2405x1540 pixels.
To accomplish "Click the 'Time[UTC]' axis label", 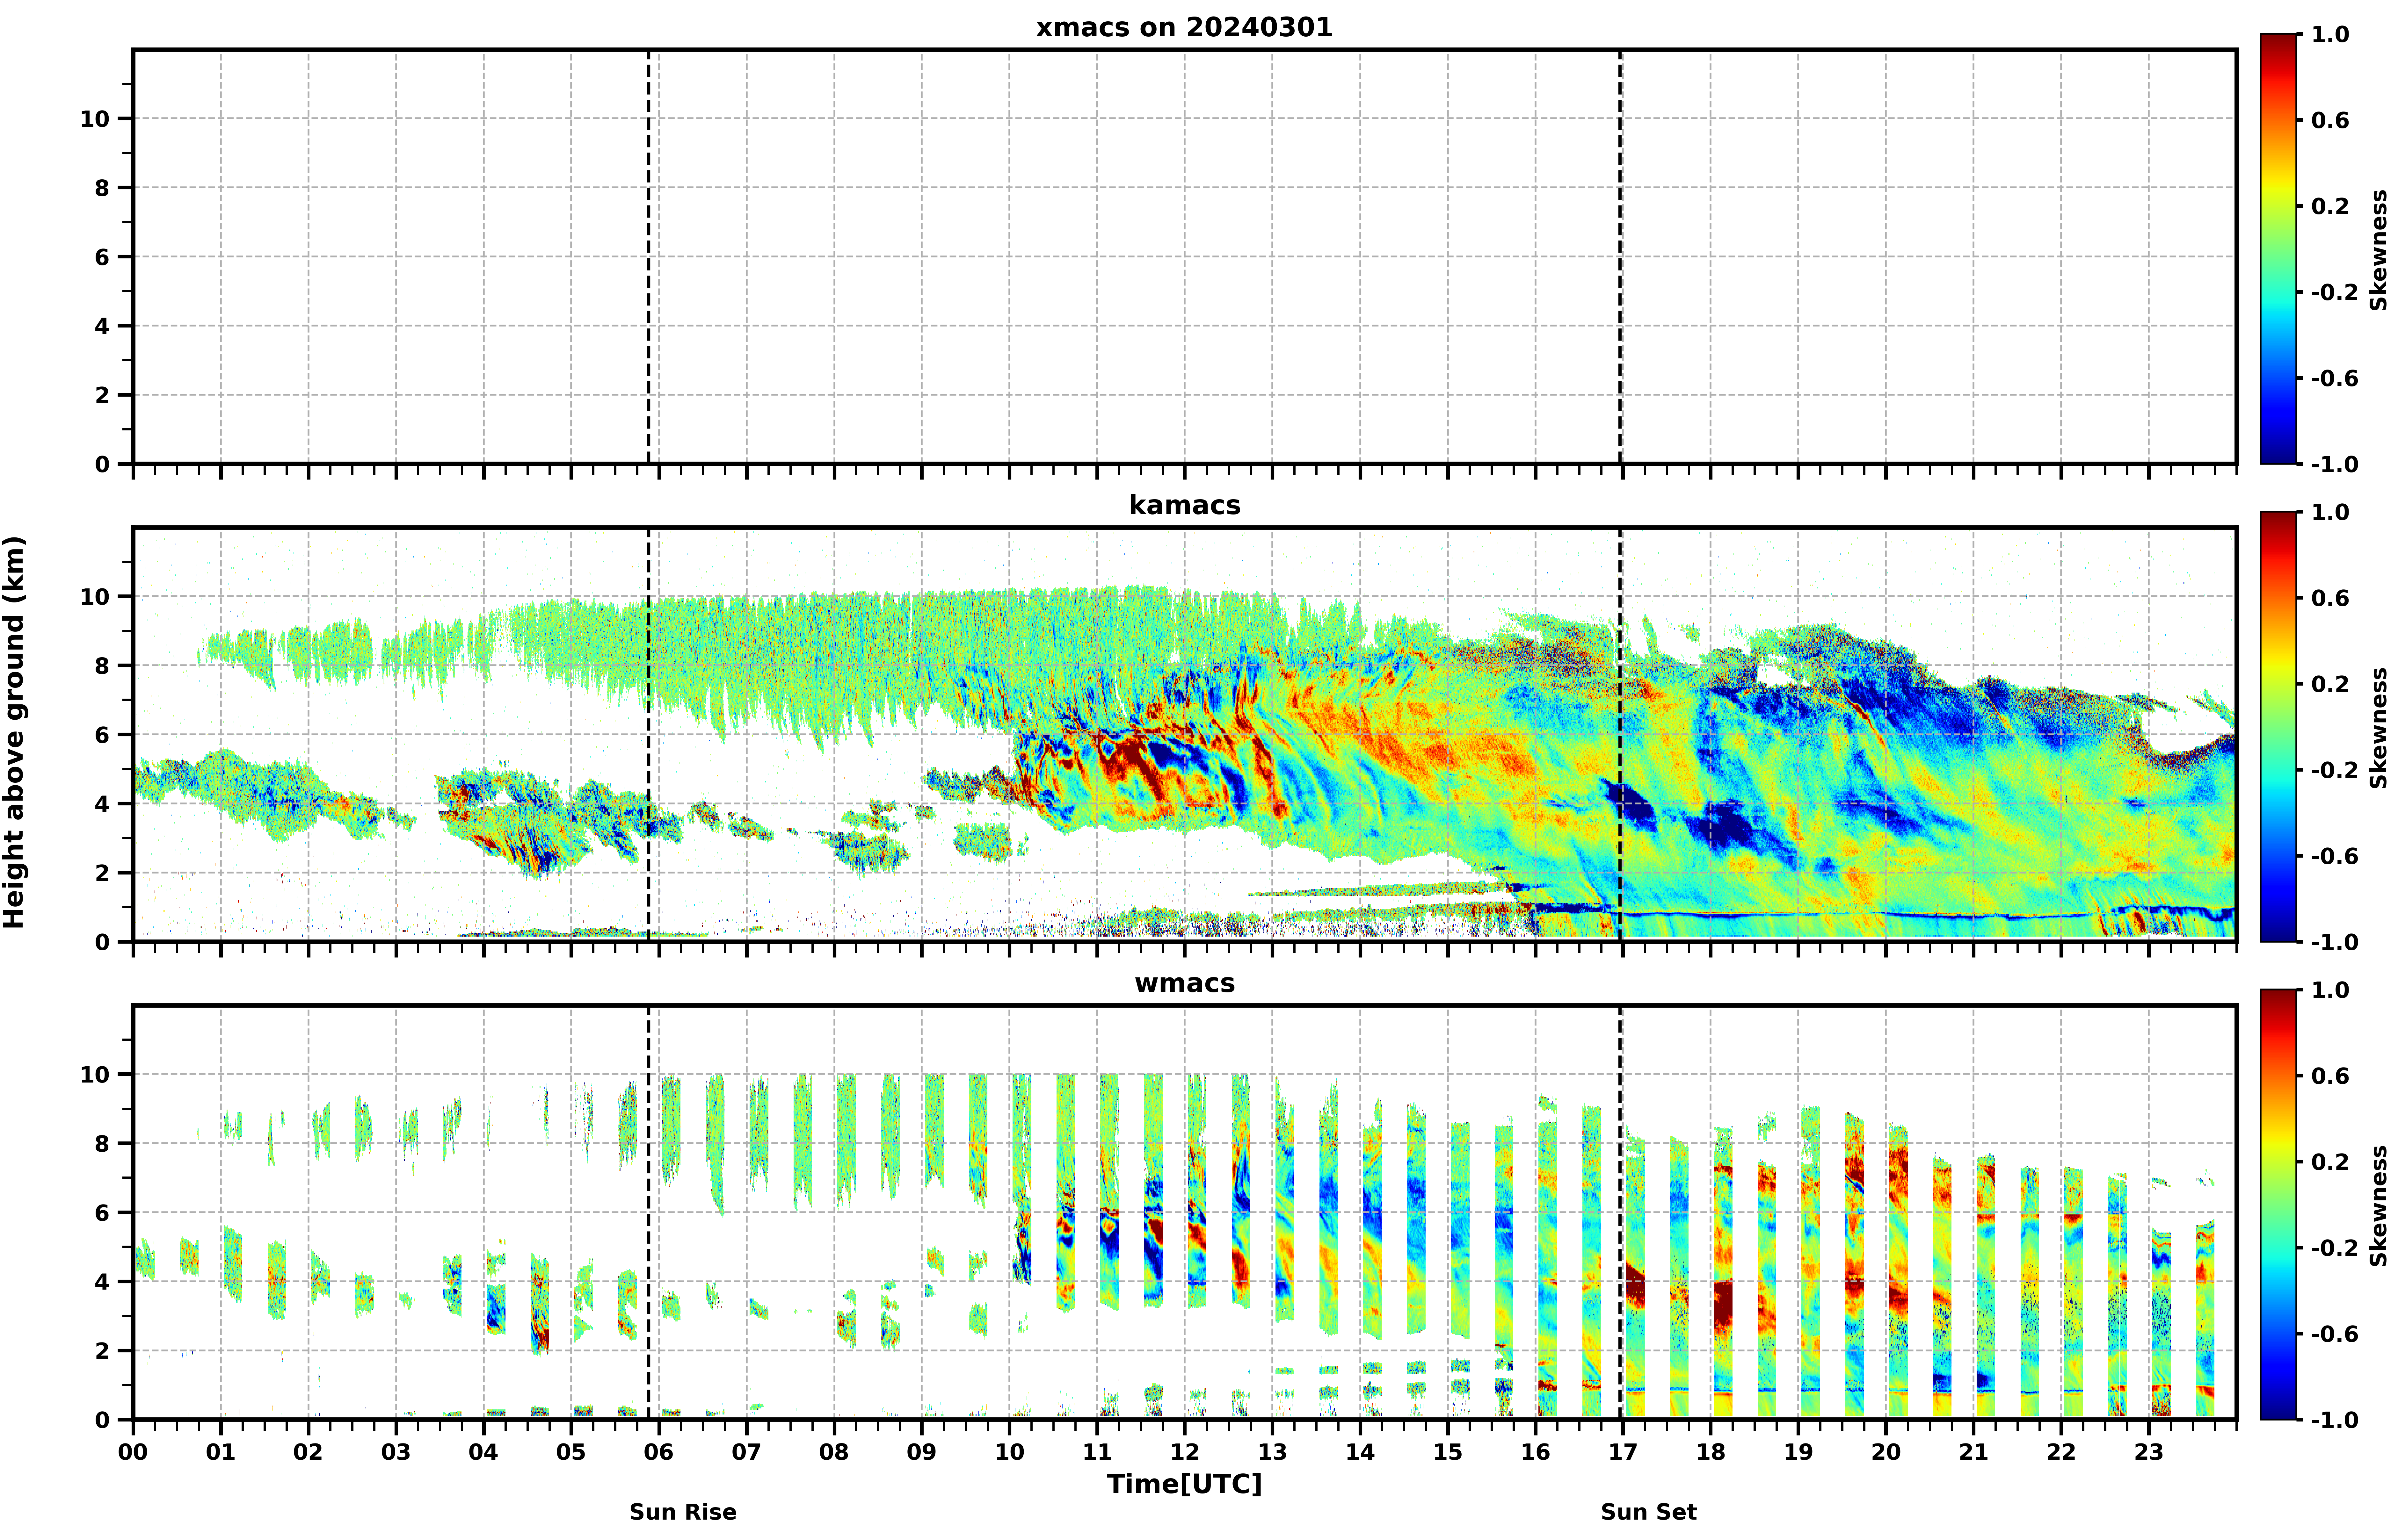I will (x=1184, y=1484).
